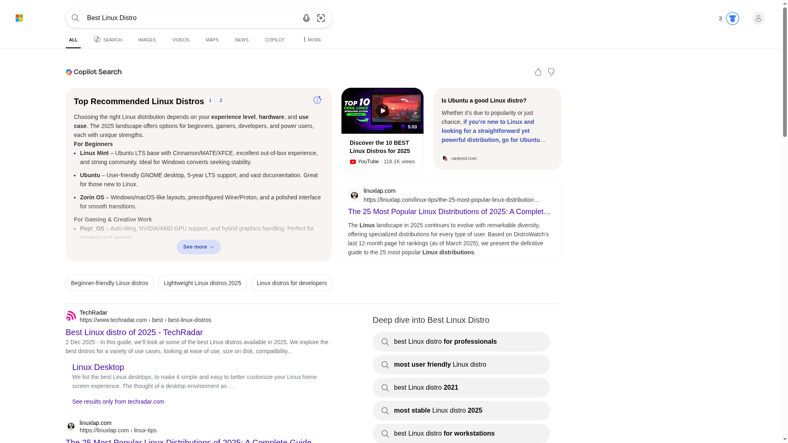The height and width of the screenshot is (443, 788).
Task: Switch to the IMAGES tab
Action: pos(147,40)
